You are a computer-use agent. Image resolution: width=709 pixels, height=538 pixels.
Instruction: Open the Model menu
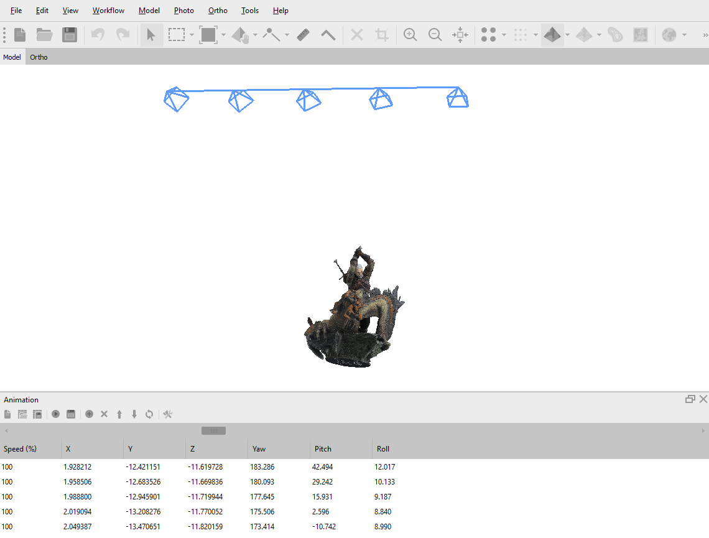pos(149,11)
